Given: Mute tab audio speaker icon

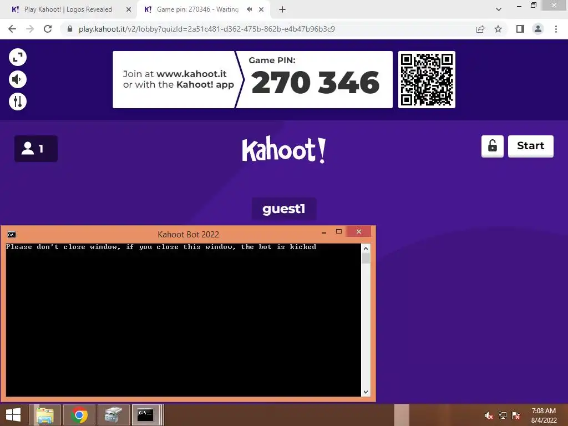Looking at the screenshot, I should point(249,9).
